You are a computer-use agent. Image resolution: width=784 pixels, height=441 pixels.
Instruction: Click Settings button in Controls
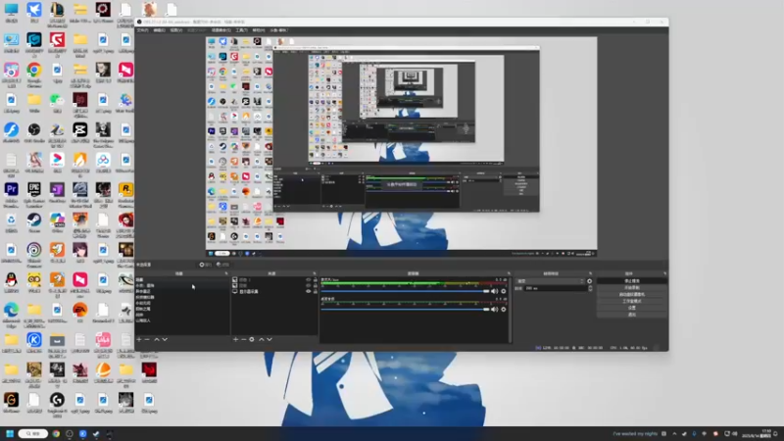(631, 308)
